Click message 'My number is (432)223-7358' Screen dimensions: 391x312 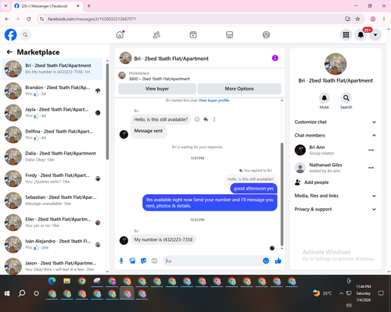point(163,239)
